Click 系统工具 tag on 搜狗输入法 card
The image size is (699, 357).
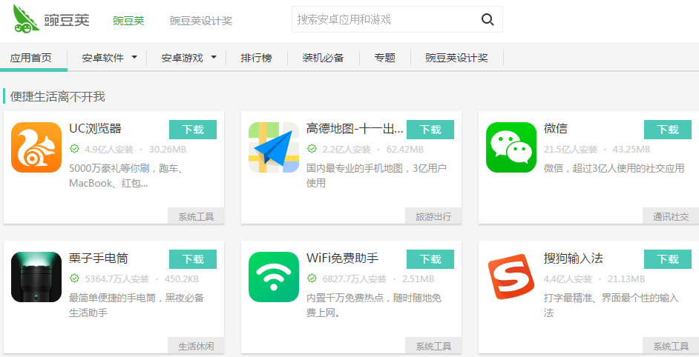[x=671, y=346]
